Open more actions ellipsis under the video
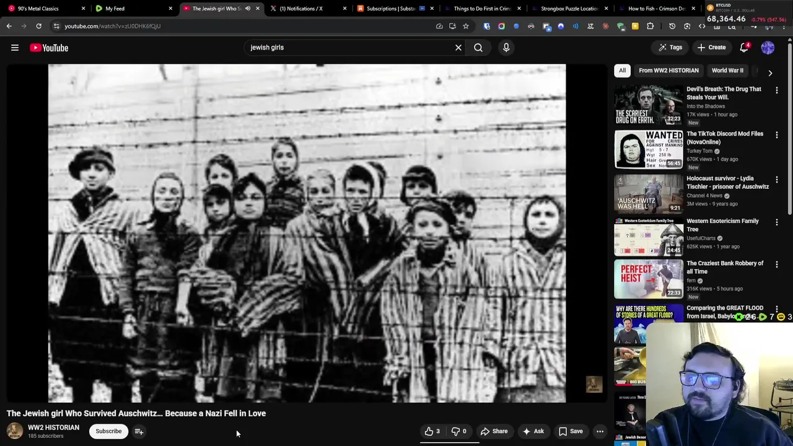The image size is (793, 446). (x=600, y=431)
